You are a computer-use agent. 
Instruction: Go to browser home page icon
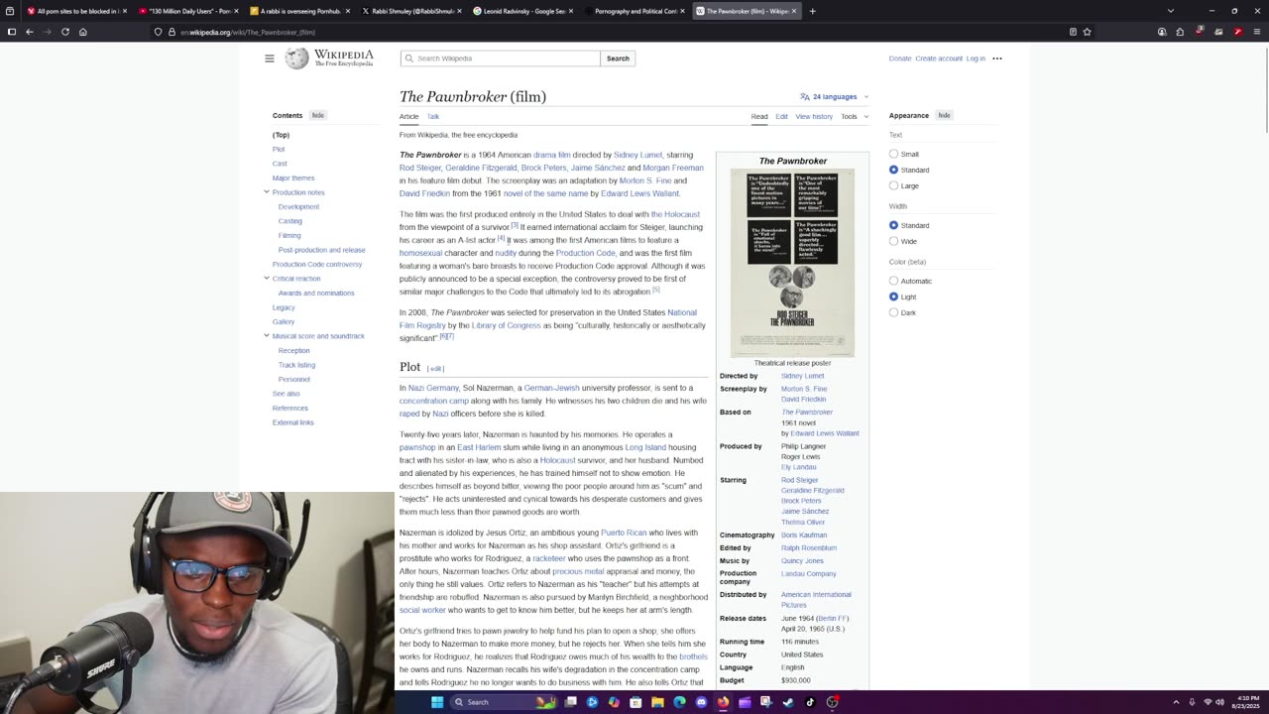coord(83,32)
